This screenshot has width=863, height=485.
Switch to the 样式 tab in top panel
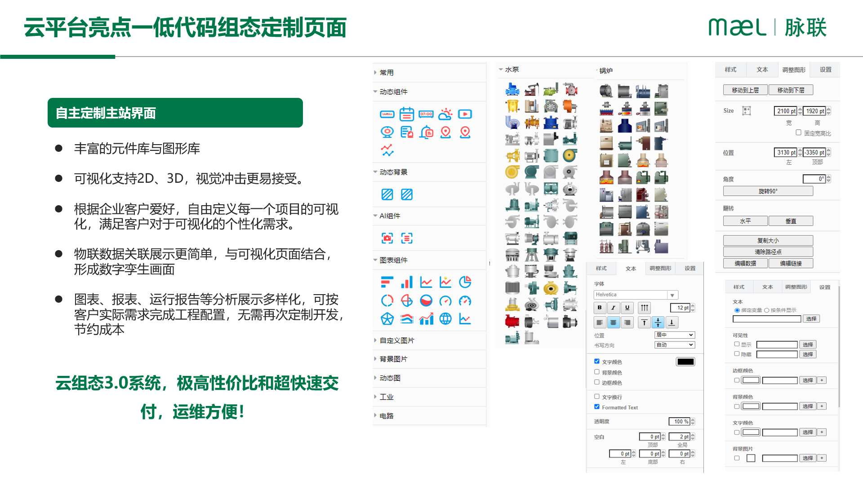(730, 70)
